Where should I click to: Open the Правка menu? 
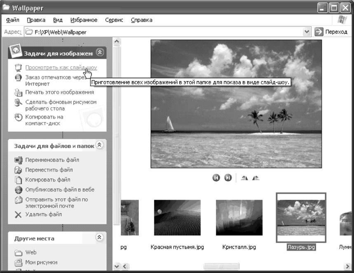tap(36, 20)
